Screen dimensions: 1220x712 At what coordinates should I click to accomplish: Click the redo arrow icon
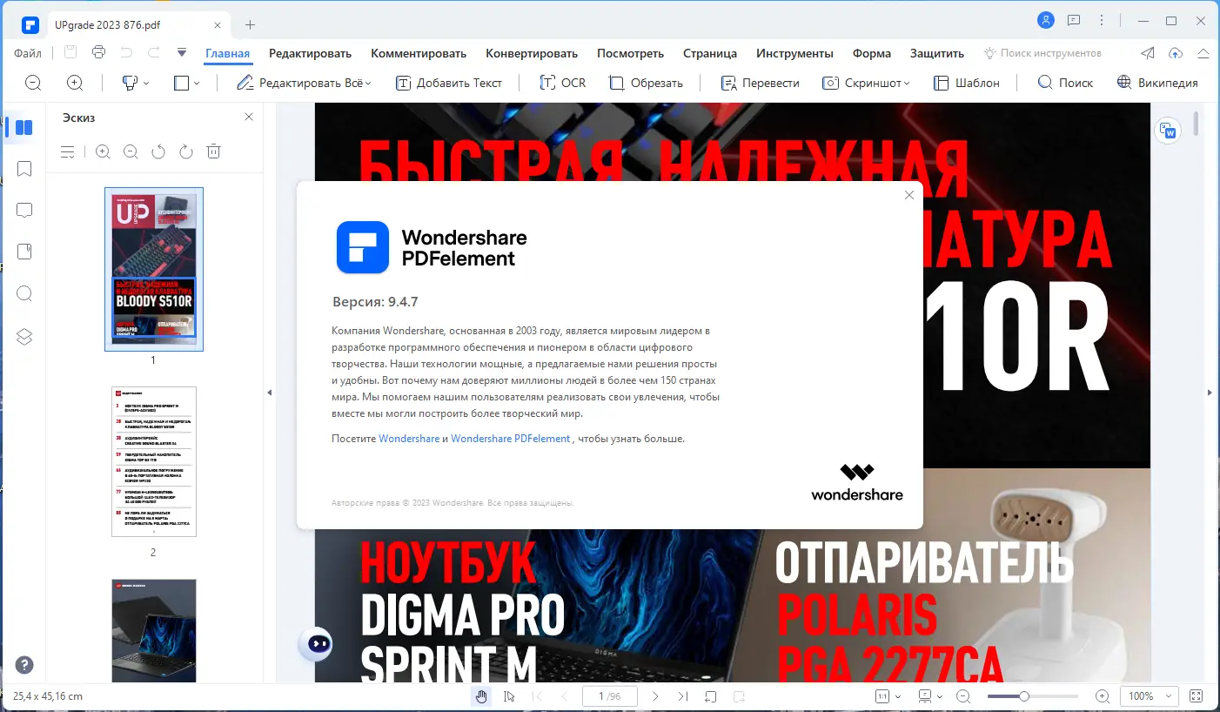point(153,52)
